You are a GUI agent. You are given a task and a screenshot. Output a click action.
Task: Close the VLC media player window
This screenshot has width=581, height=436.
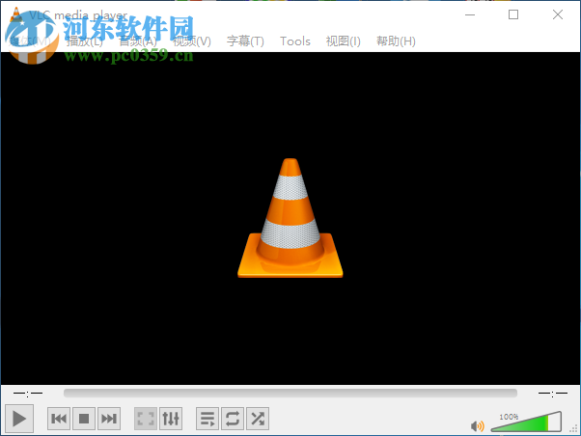(x=557, y=14)
